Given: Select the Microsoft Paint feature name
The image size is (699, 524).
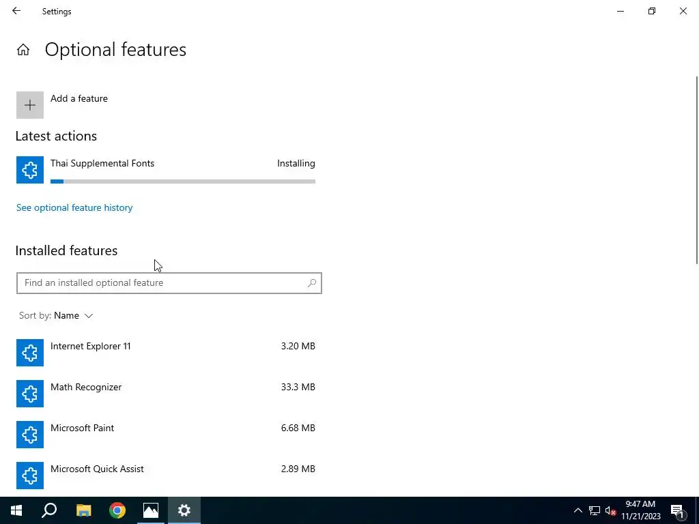Looking at the screenshot, I should [x=83, y=428].
